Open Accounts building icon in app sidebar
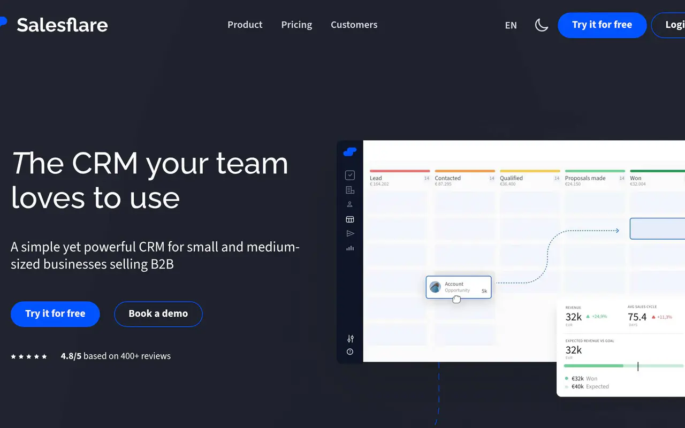The height and width of the screenshot is (428, 685). tap(350, 190)
